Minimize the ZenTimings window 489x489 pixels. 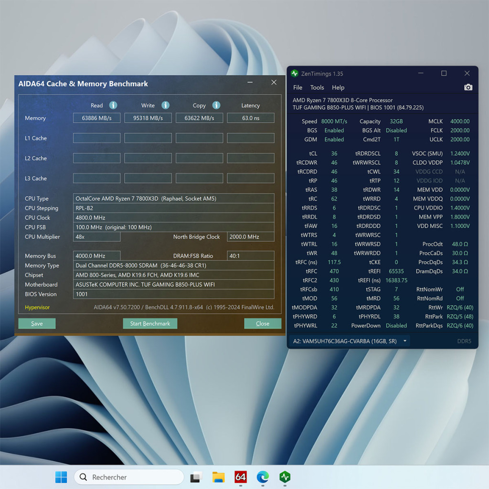(421, 73)
